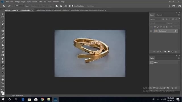Select the Dodge tool
The image size is (182, 102).
pyautogui.click(x=3, y=62)
